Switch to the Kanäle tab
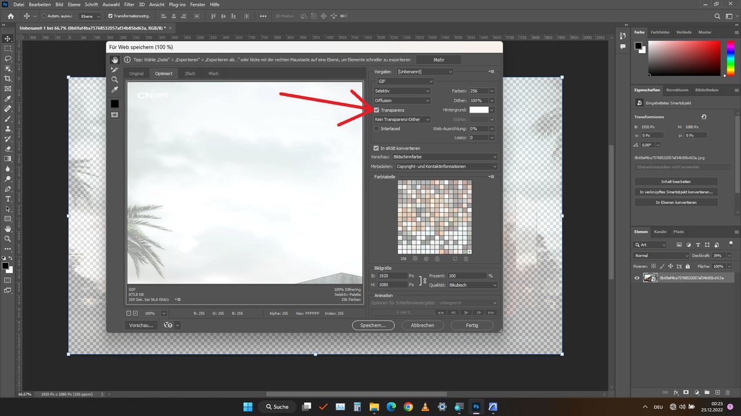This screenshot has height=416, width=741. [x=660, y=232]
